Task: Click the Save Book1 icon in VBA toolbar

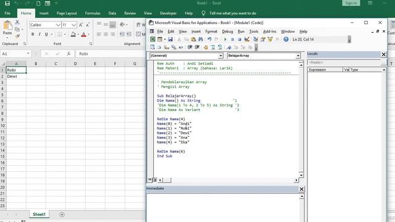Action: (170, 39)
